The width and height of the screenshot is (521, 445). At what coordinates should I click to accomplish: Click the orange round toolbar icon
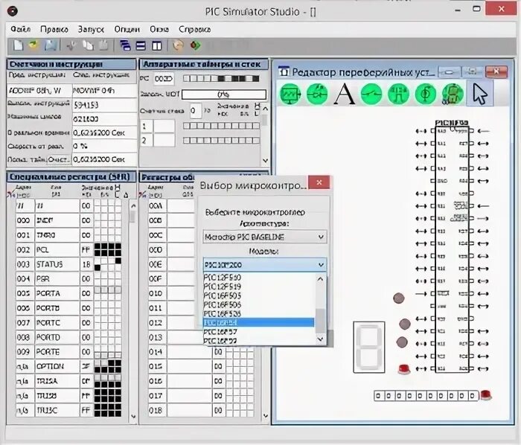[178, 45]
